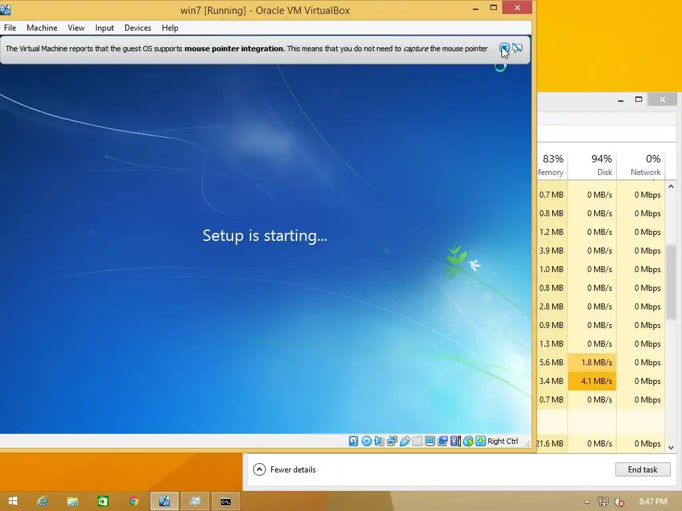The height and width of the screenshot is (511, 682).
Task: Switch to VirtualBox taskbar button
Action: (165, 501)
